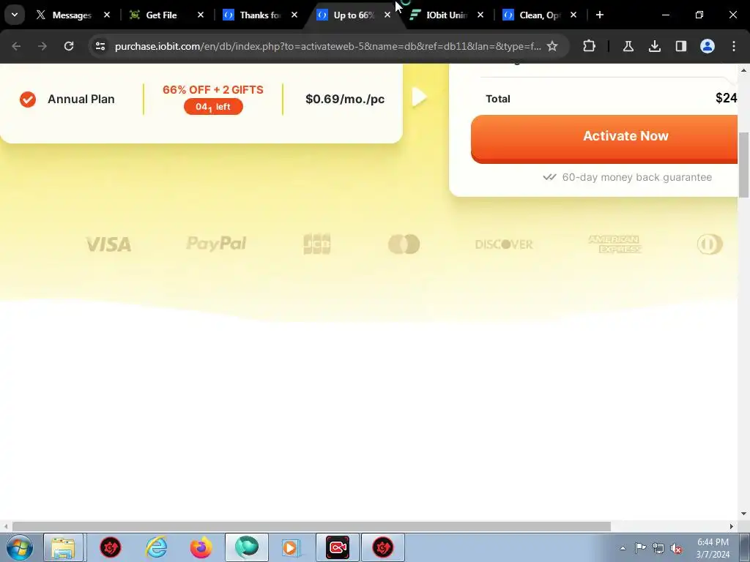The height and width of the screenshot is (562, 750).
Task: Open the Windows Start menu
Action: tap(20, 547)
